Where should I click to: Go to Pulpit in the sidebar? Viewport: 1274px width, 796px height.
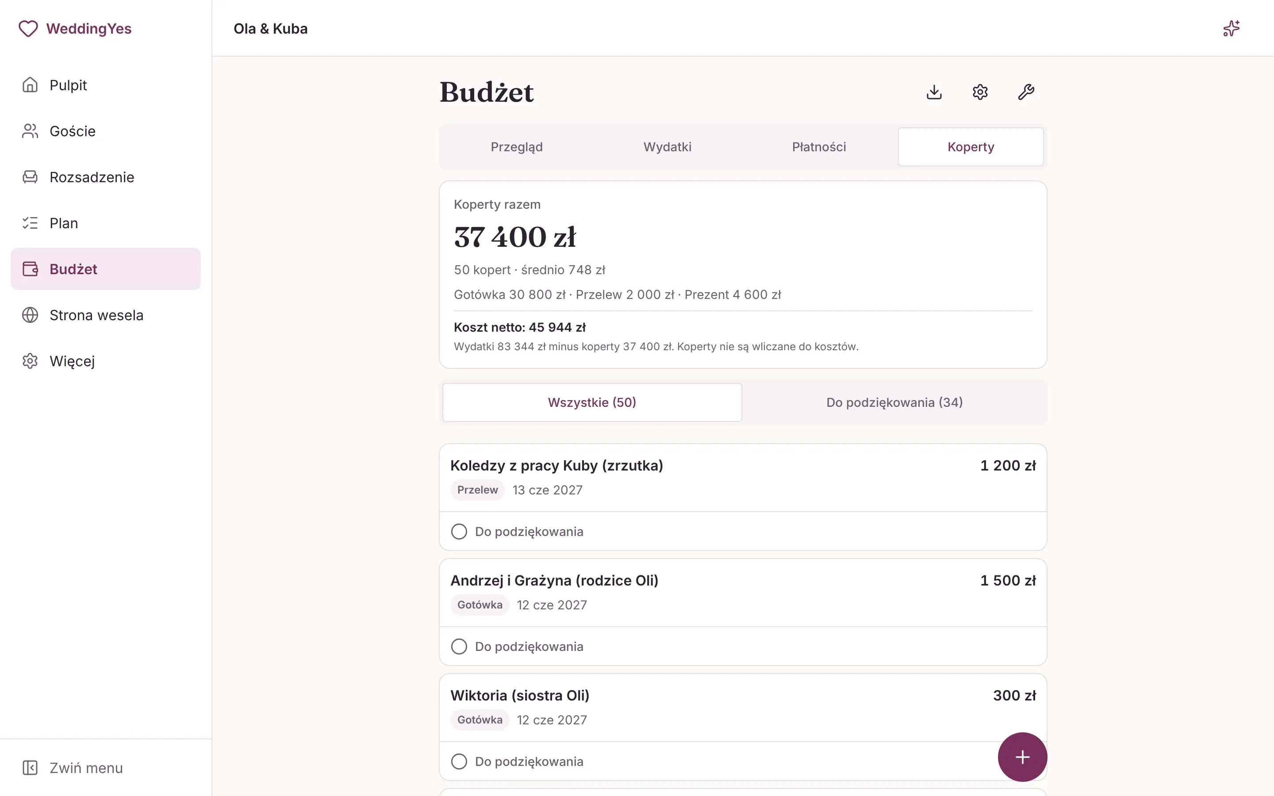click(105, 85)
